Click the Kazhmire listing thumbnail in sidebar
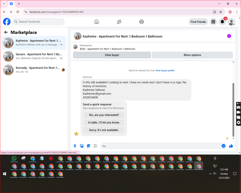241x193 pixels. point(8,43)
